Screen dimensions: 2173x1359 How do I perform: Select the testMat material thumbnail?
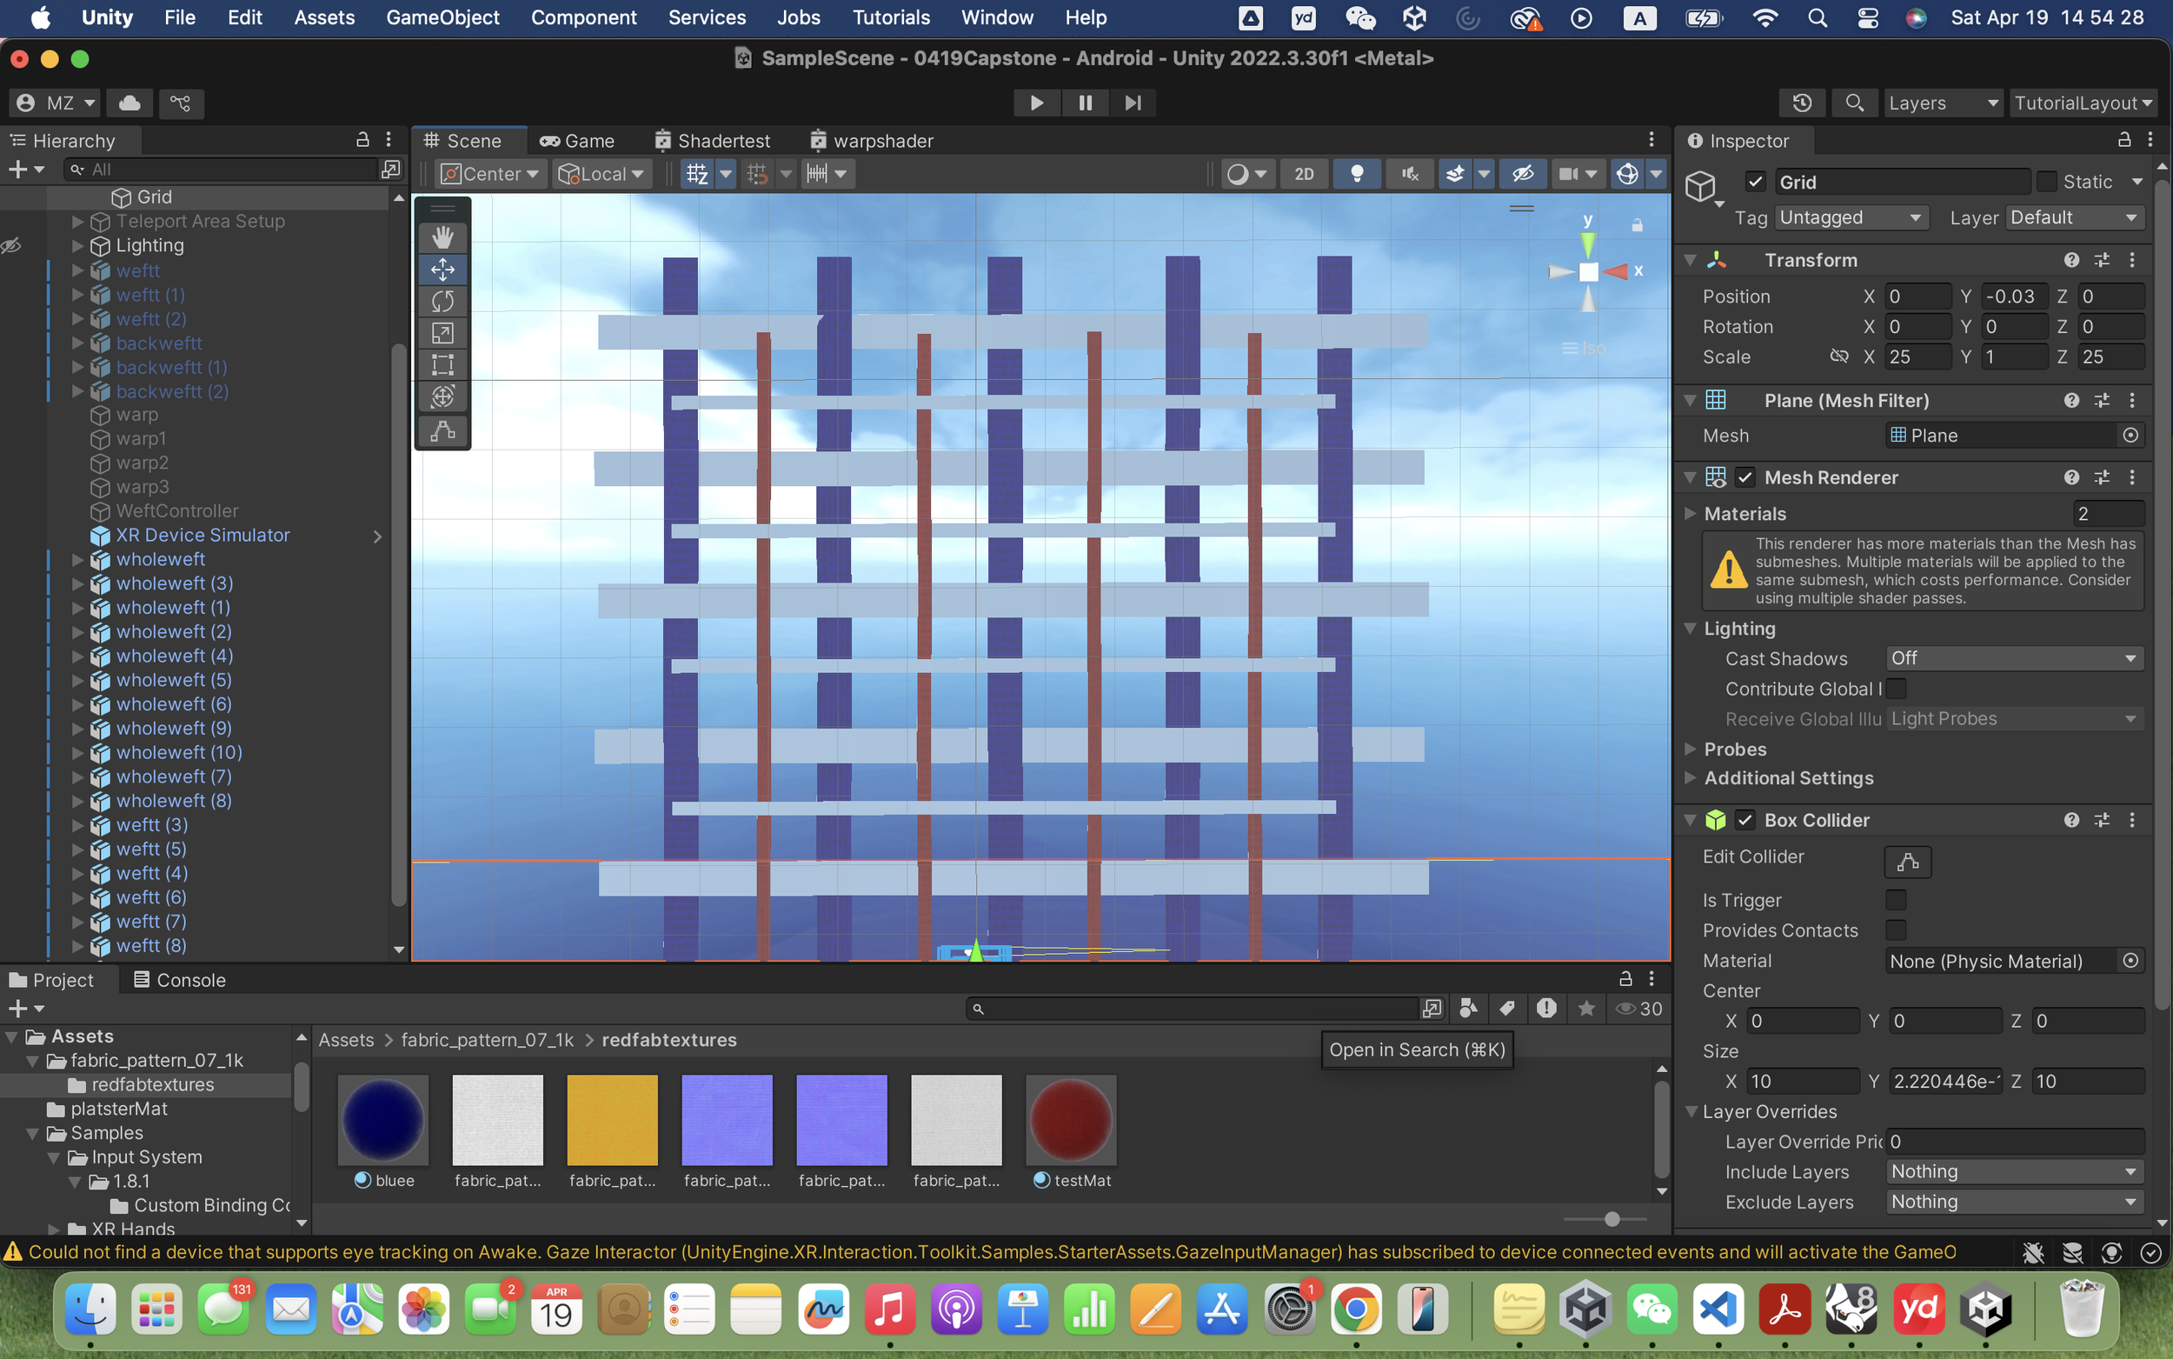1071,1121
